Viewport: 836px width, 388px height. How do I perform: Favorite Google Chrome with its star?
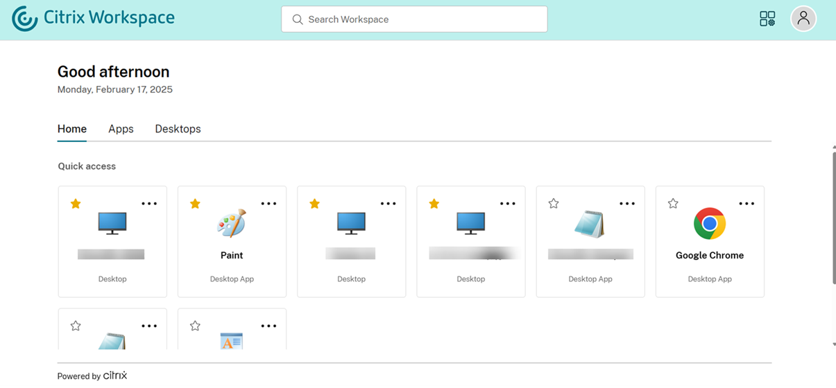point(673,204)
